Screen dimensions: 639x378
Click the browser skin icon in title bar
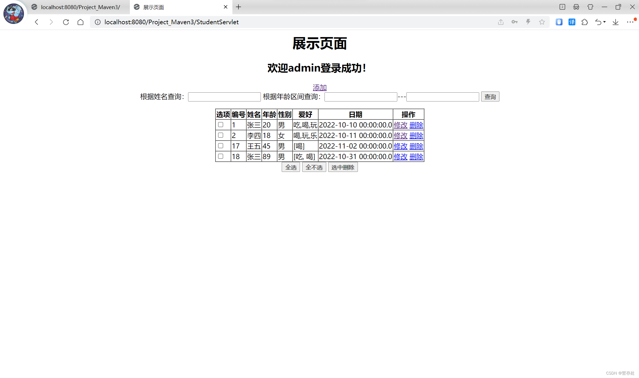[x=590, y=7]
